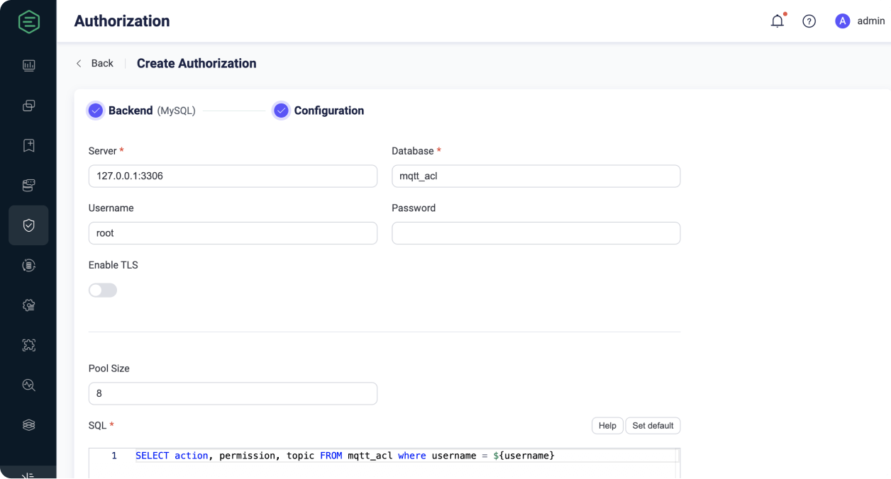Click the Pool Size label

coord(109,368)
